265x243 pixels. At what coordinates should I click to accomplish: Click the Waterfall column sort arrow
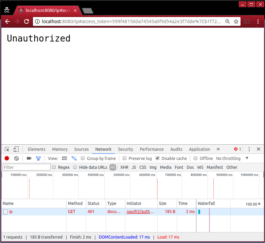[259, 204]
